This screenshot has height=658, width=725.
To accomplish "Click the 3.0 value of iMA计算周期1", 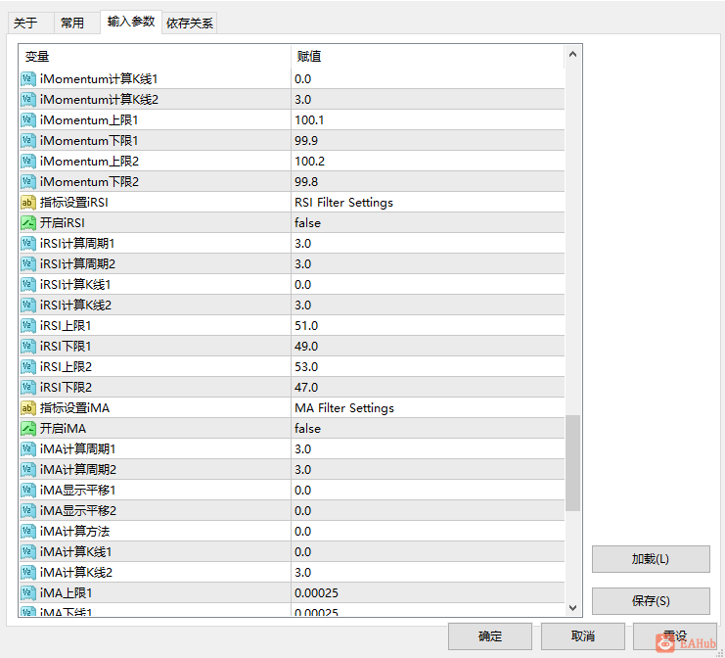I will tap(303, 448).
